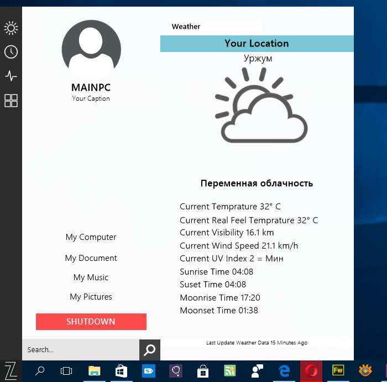Open the green star feed app on taskbar
Image resolution: width=387 pixels, height=382 pixels.
(x=230, y=370)
